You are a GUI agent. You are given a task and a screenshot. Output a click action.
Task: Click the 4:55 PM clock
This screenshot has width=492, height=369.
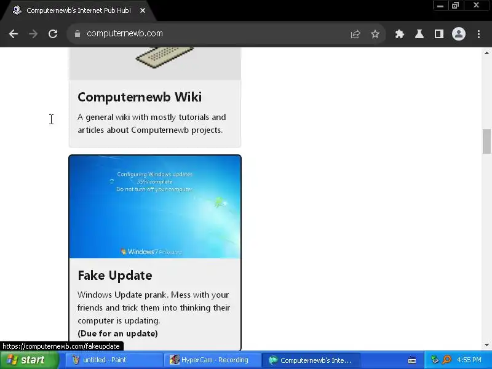click(x=469, y=360)
